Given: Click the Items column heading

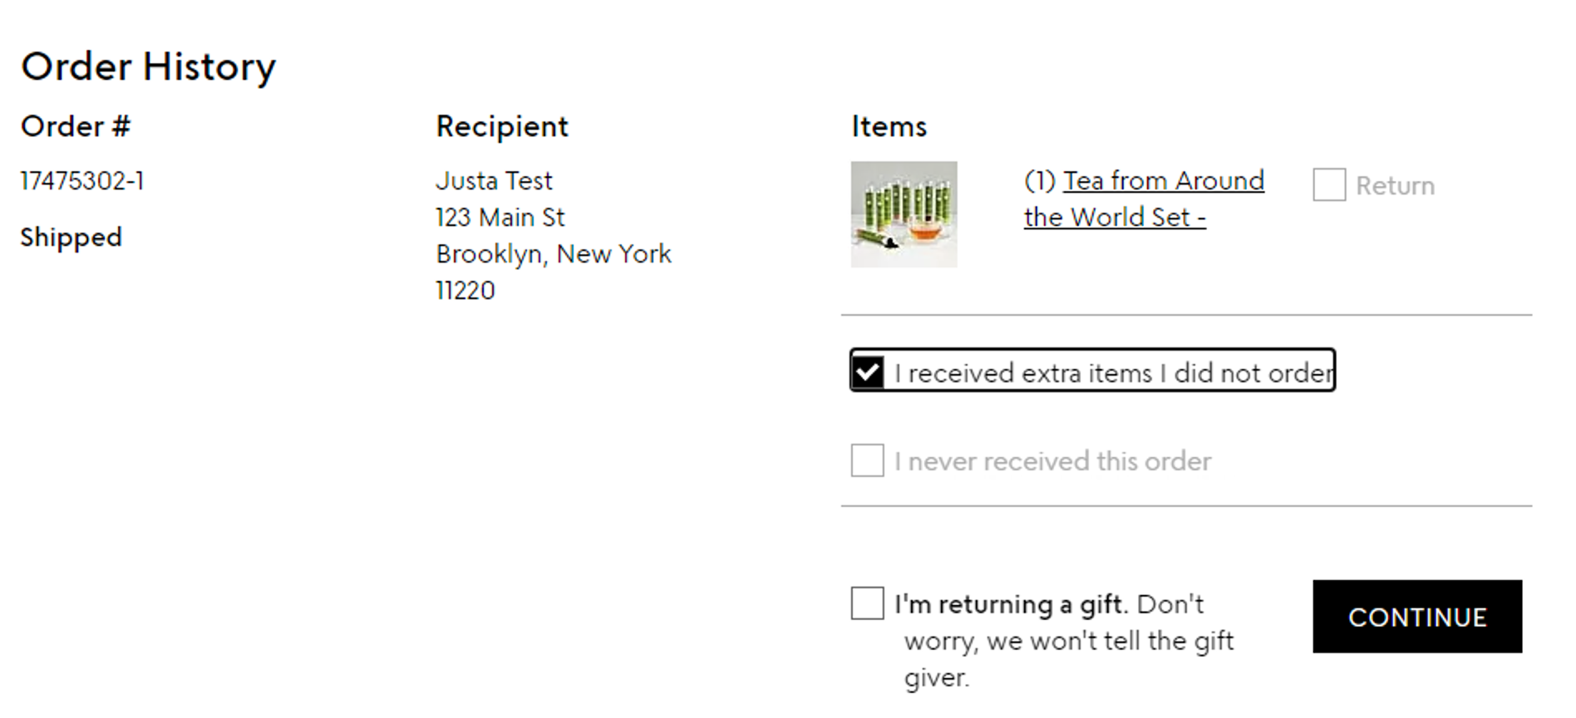Looking at the screenshot, I should coord(889,126).
